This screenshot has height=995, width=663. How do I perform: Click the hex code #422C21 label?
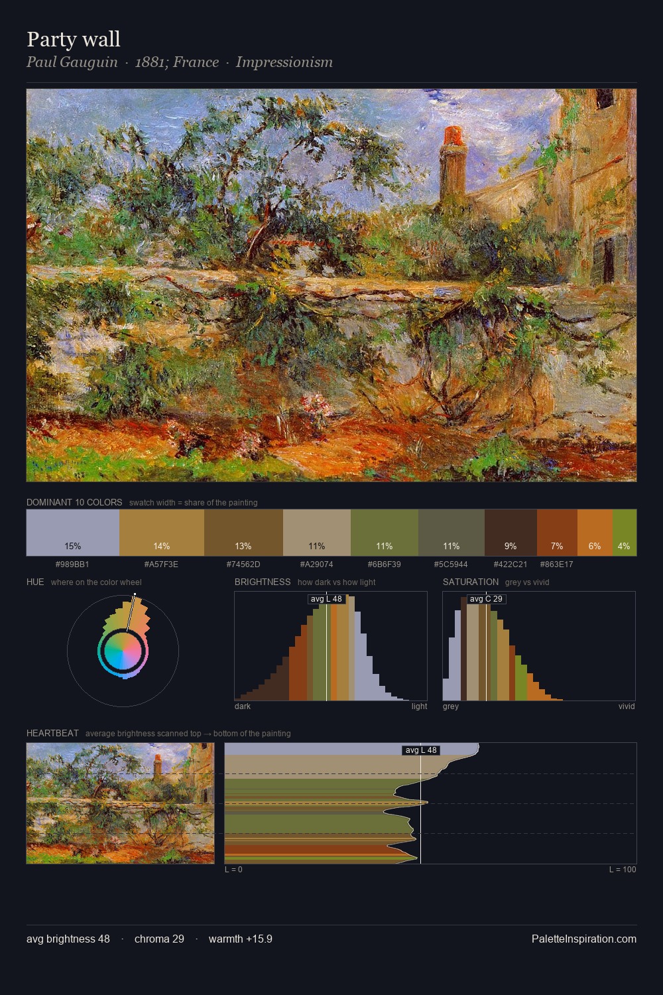click(511, 564)
